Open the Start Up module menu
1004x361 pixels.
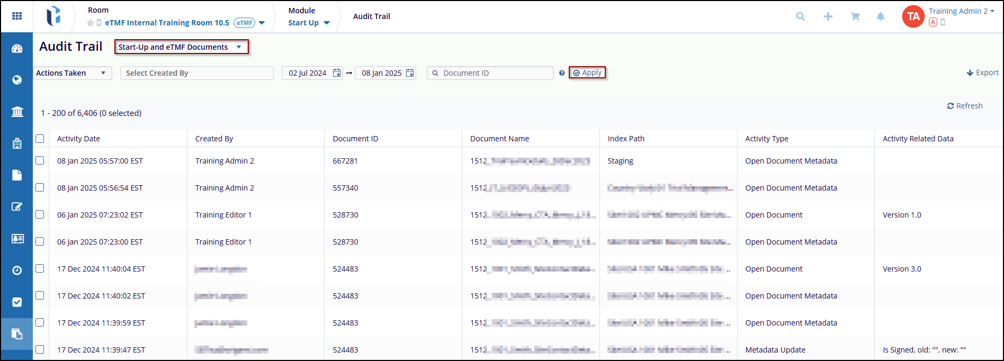(309, 23)
